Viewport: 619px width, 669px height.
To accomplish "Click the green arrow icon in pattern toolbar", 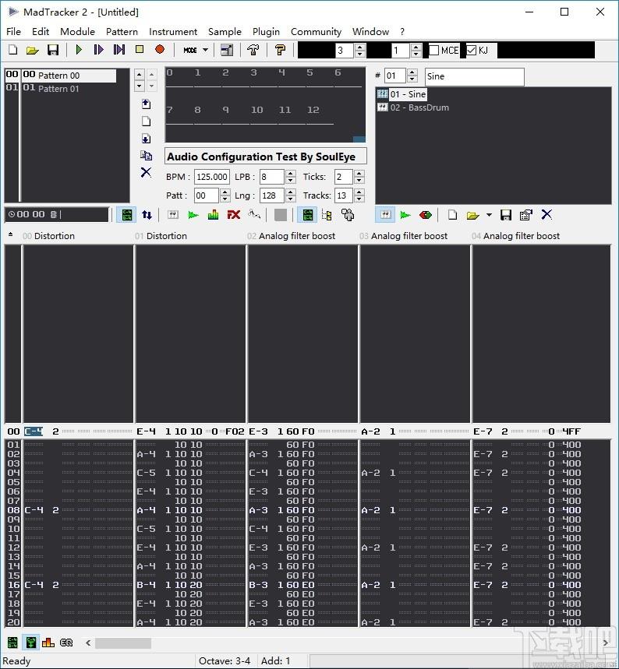I will (x=193, y=215).
